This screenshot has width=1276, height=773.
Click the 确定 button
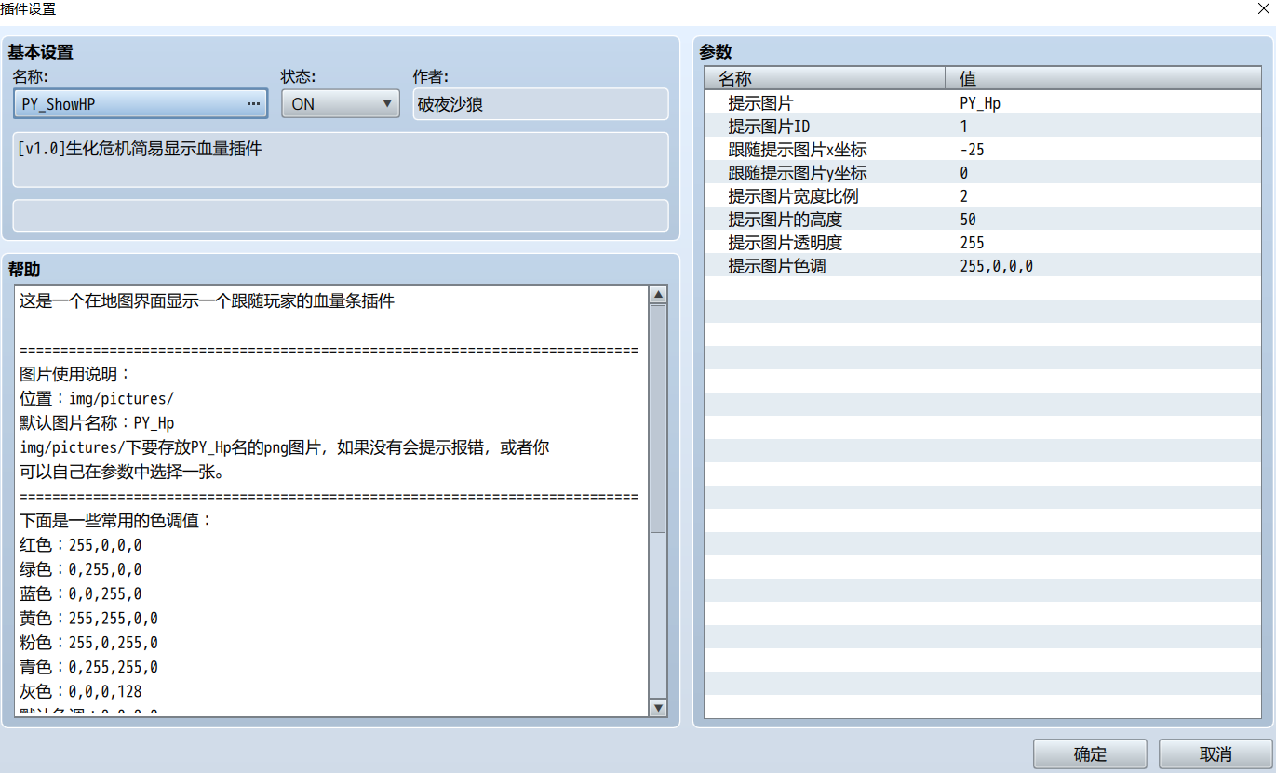click(1090, 754)
